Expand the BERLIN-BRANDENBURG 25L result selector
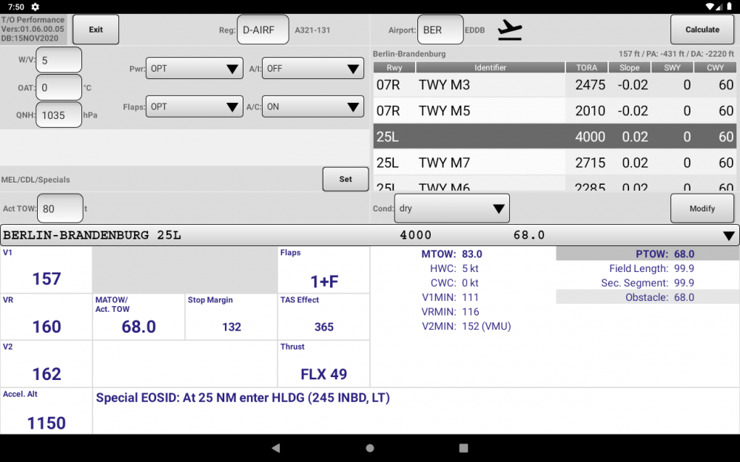Screen dimensions: 740x462 (x=370, y=235)
